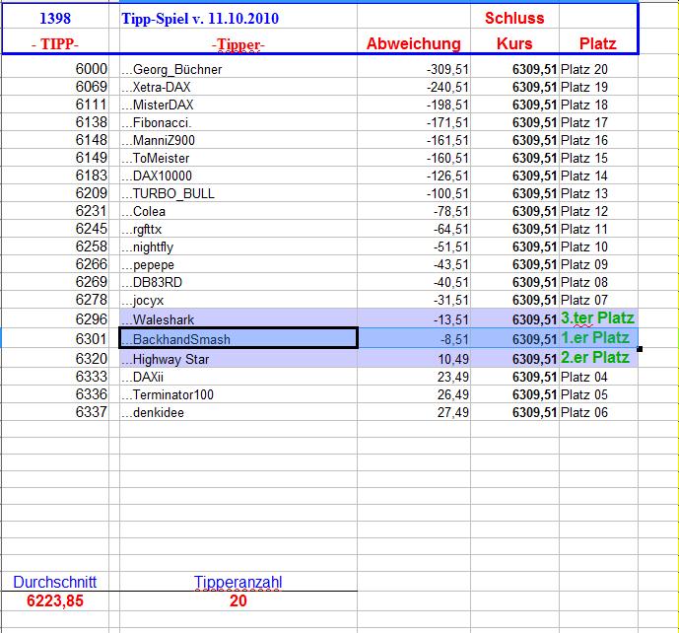Image resolution: width=679 pixels, height=633 pixels.
Task: Click the -Tipper- column header
Action: pos(238,43)
